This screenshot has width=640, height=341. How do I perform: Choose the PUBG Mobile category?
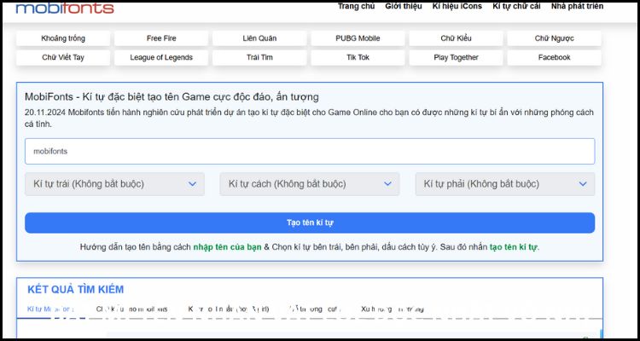[x=358, y=38]
